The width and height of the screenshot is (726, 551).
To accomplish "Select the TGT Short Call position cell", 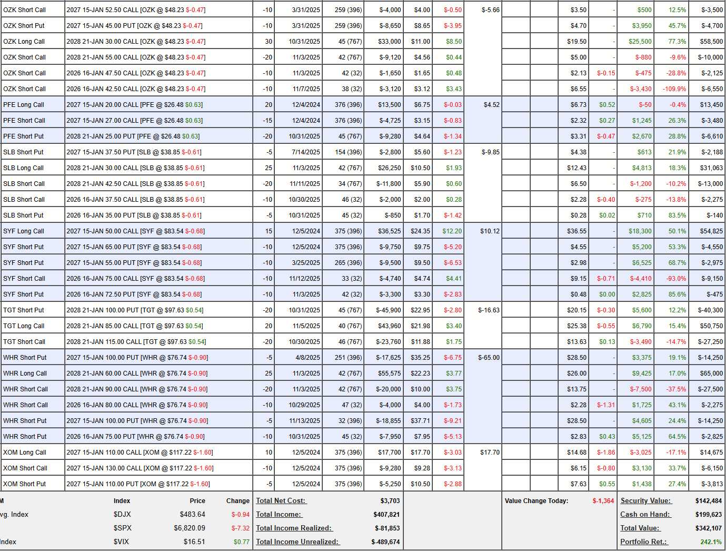I will [24, 342].
